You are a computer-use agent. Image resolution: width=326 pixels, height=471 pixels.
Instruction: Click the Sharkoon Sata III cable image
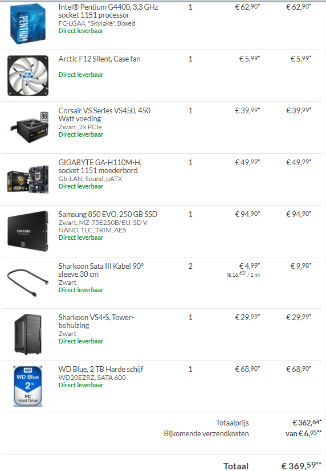[28, 282]
